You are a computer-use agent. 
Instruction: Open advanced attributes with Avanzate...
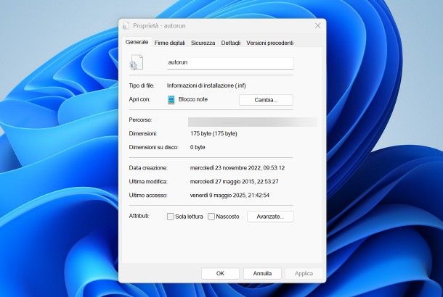click(x=270, y=217)
